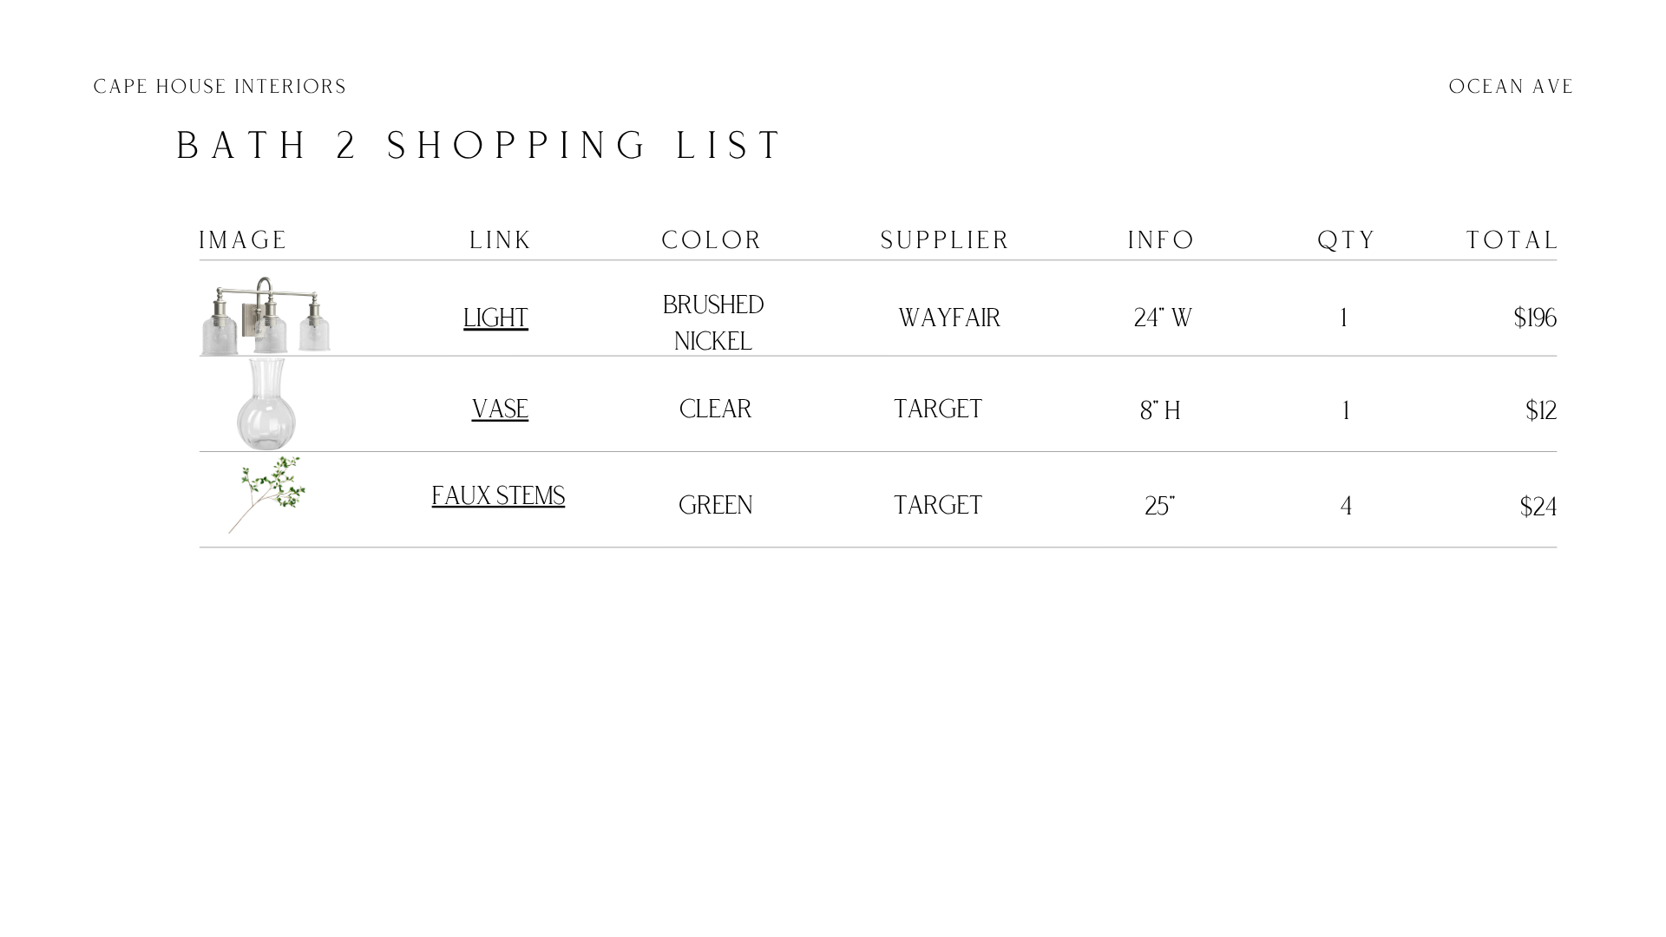Open the LIGHT product link
Viewport: 1666px width, 937px height.
495,318
